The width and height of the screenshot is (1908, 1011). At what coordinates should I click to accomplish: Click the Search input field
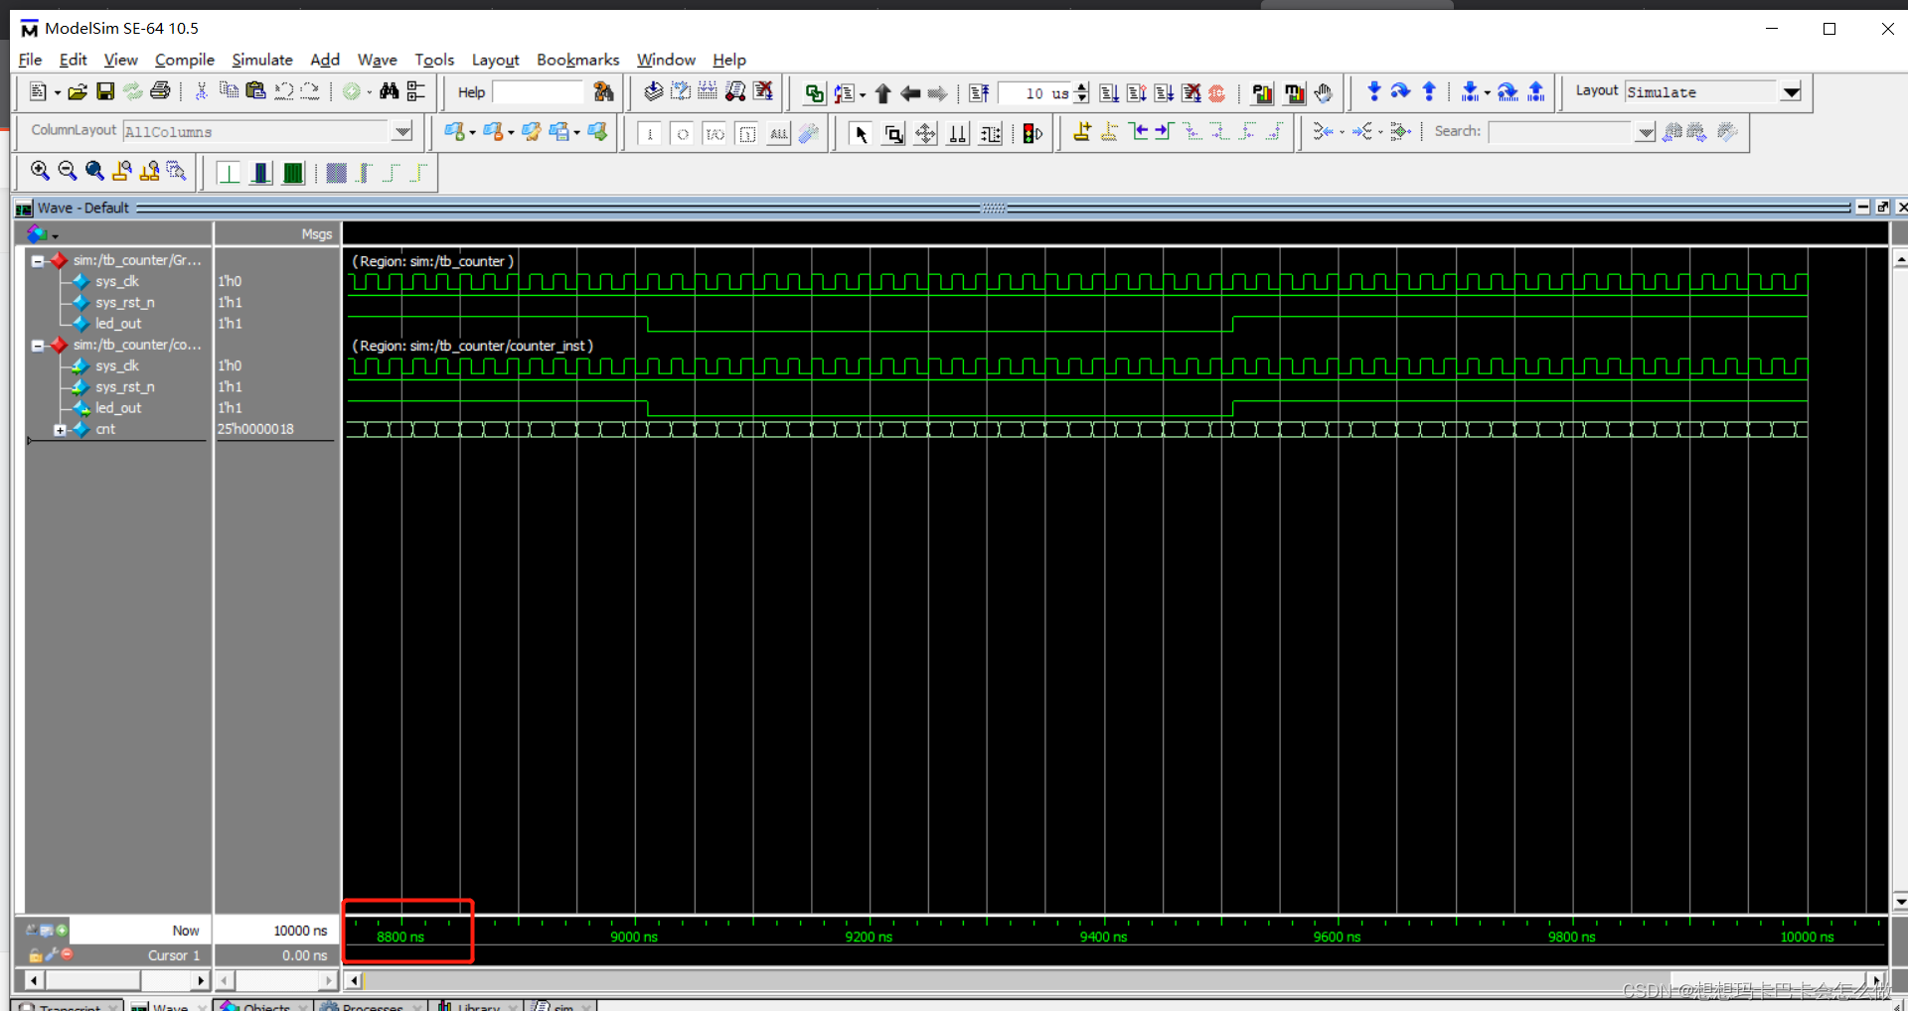pyautogui.click(x=1561, y=132)
